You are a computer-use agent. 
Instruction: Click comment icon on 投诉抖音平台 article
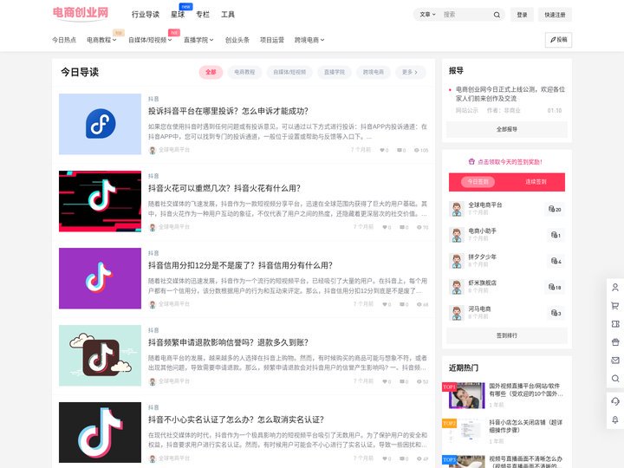point(400,150)
